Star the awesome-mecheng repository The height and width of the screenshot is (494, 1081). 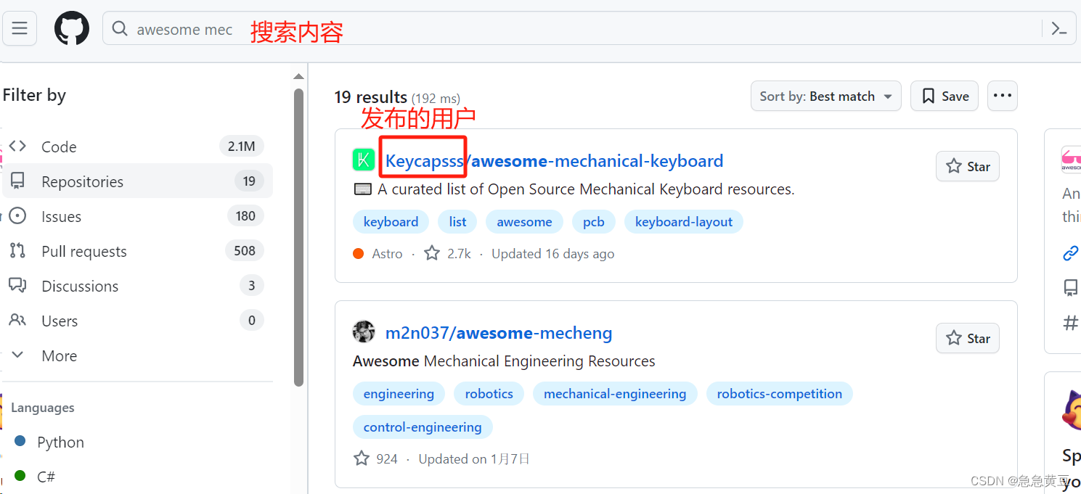(x=968, y=338)
